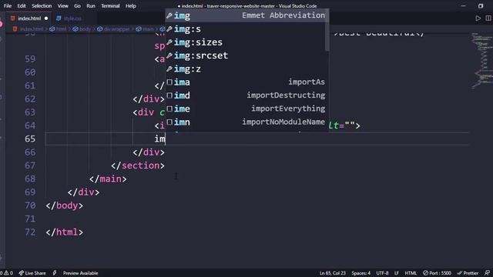Click the div.wrapper breadcrumb

point(116,29)
